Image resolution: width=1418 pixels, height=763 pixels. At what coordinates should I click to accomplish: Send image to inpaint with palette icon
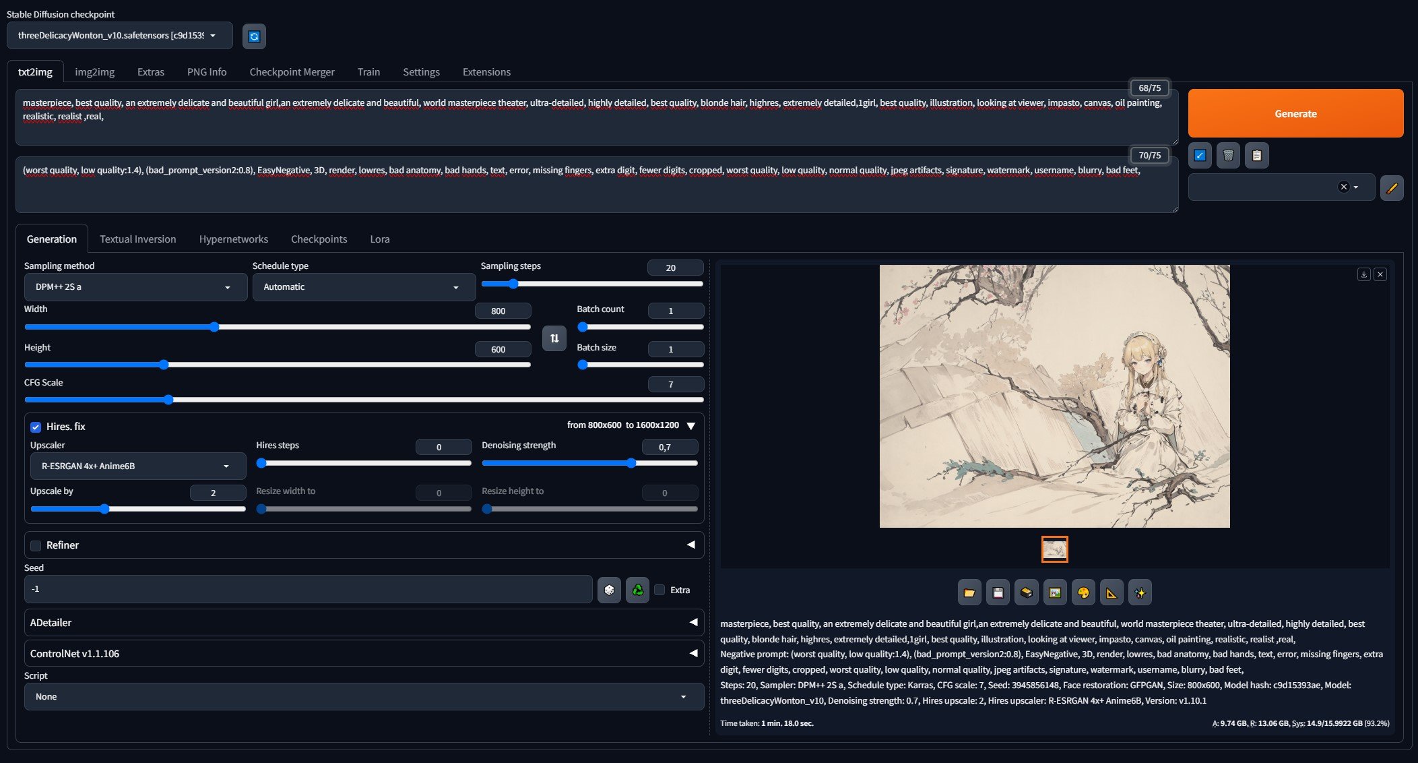(1083, 592)
